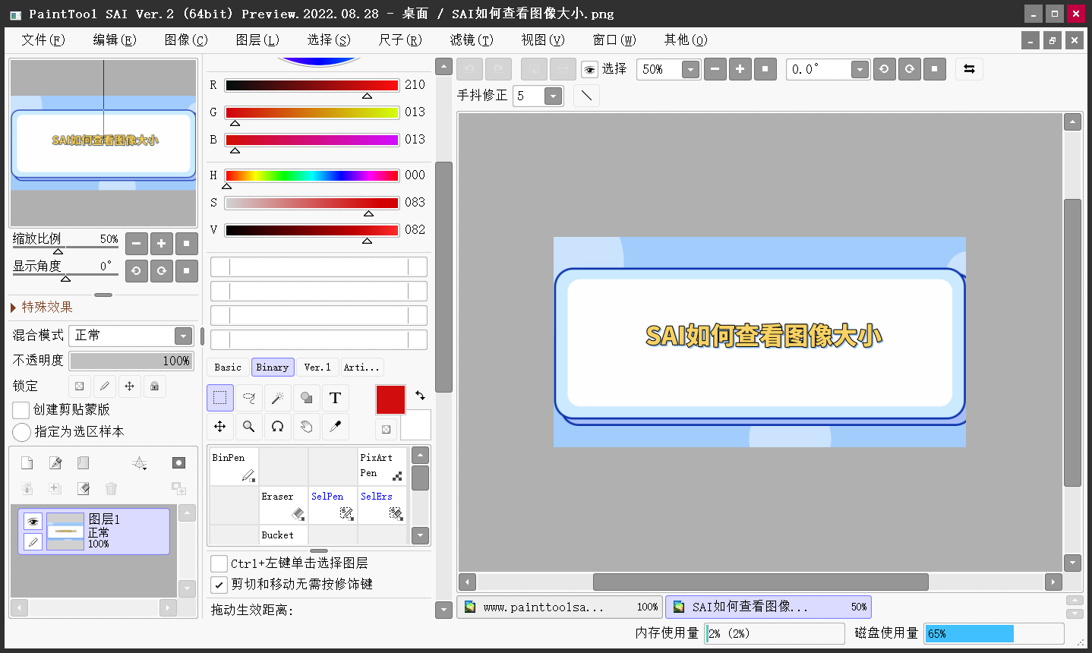Select the move tool with four arrows

pyautogui.click(x=220, y=427)
